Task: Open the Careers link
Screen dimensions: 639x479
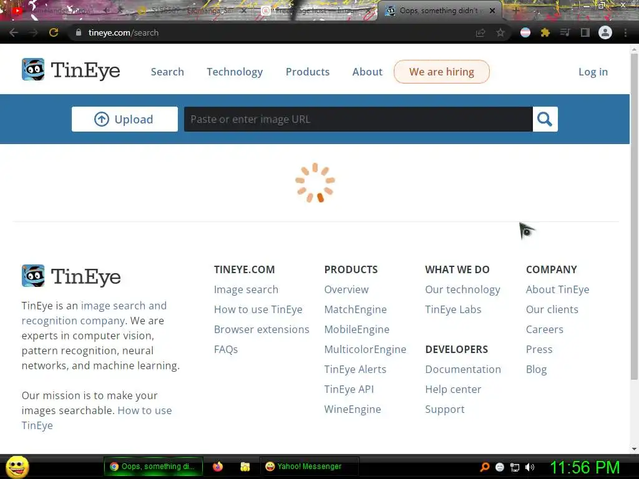Action: click(545, 329)
